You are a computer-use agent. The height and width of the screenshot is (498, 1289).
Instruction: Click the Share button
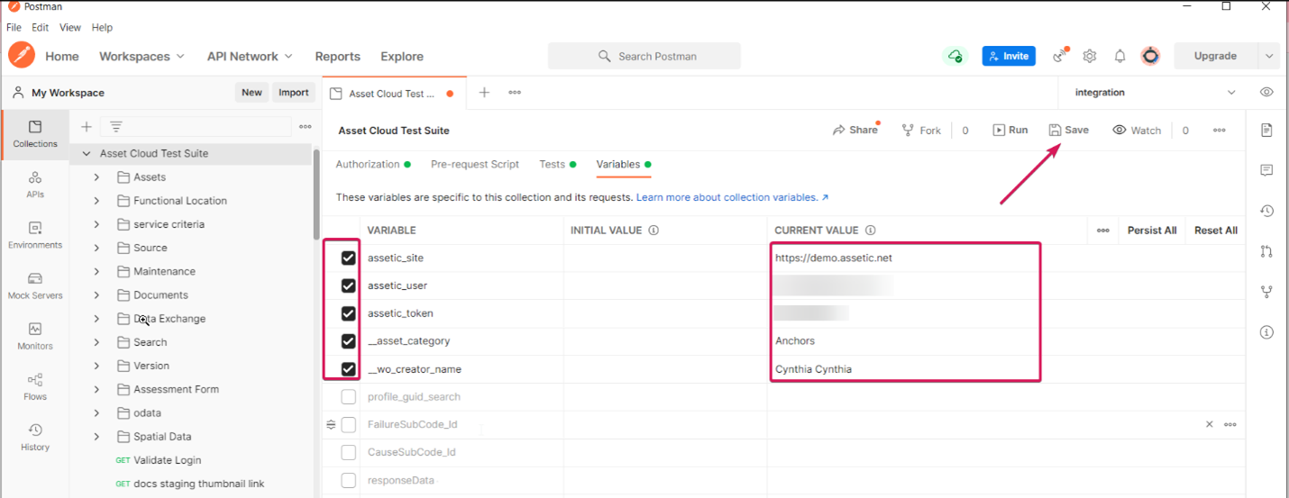click(855, 130)
